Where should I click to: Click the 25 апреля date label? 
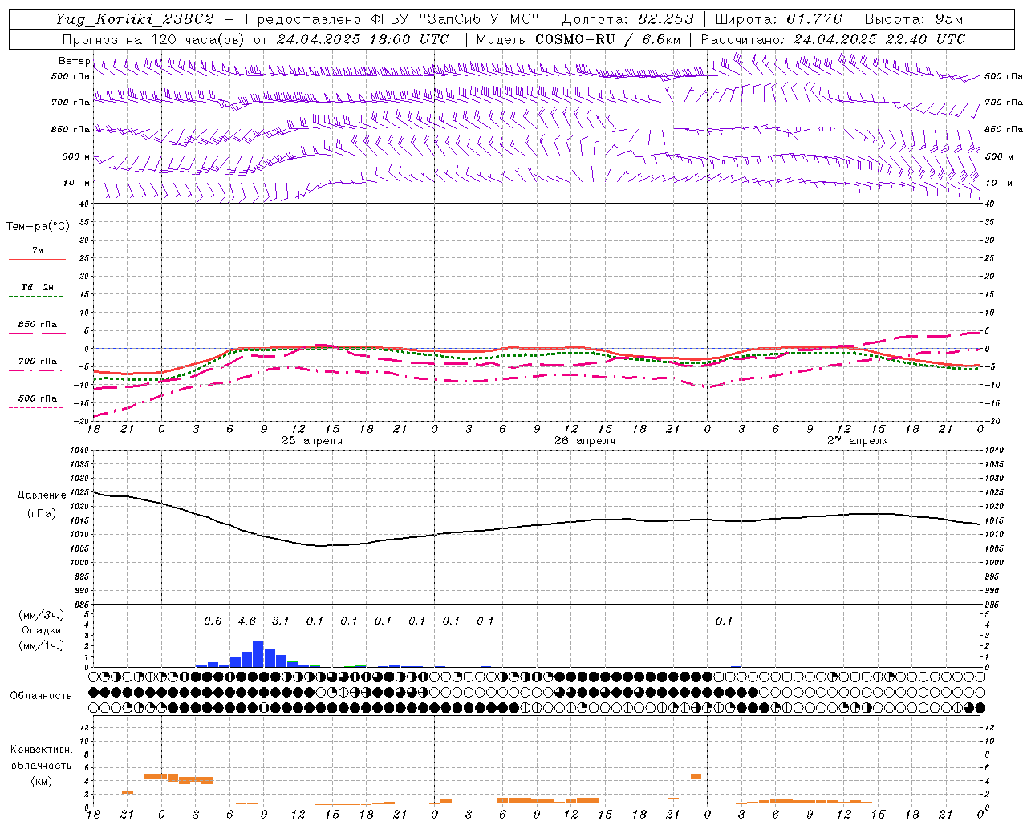(x=311, y=441)
